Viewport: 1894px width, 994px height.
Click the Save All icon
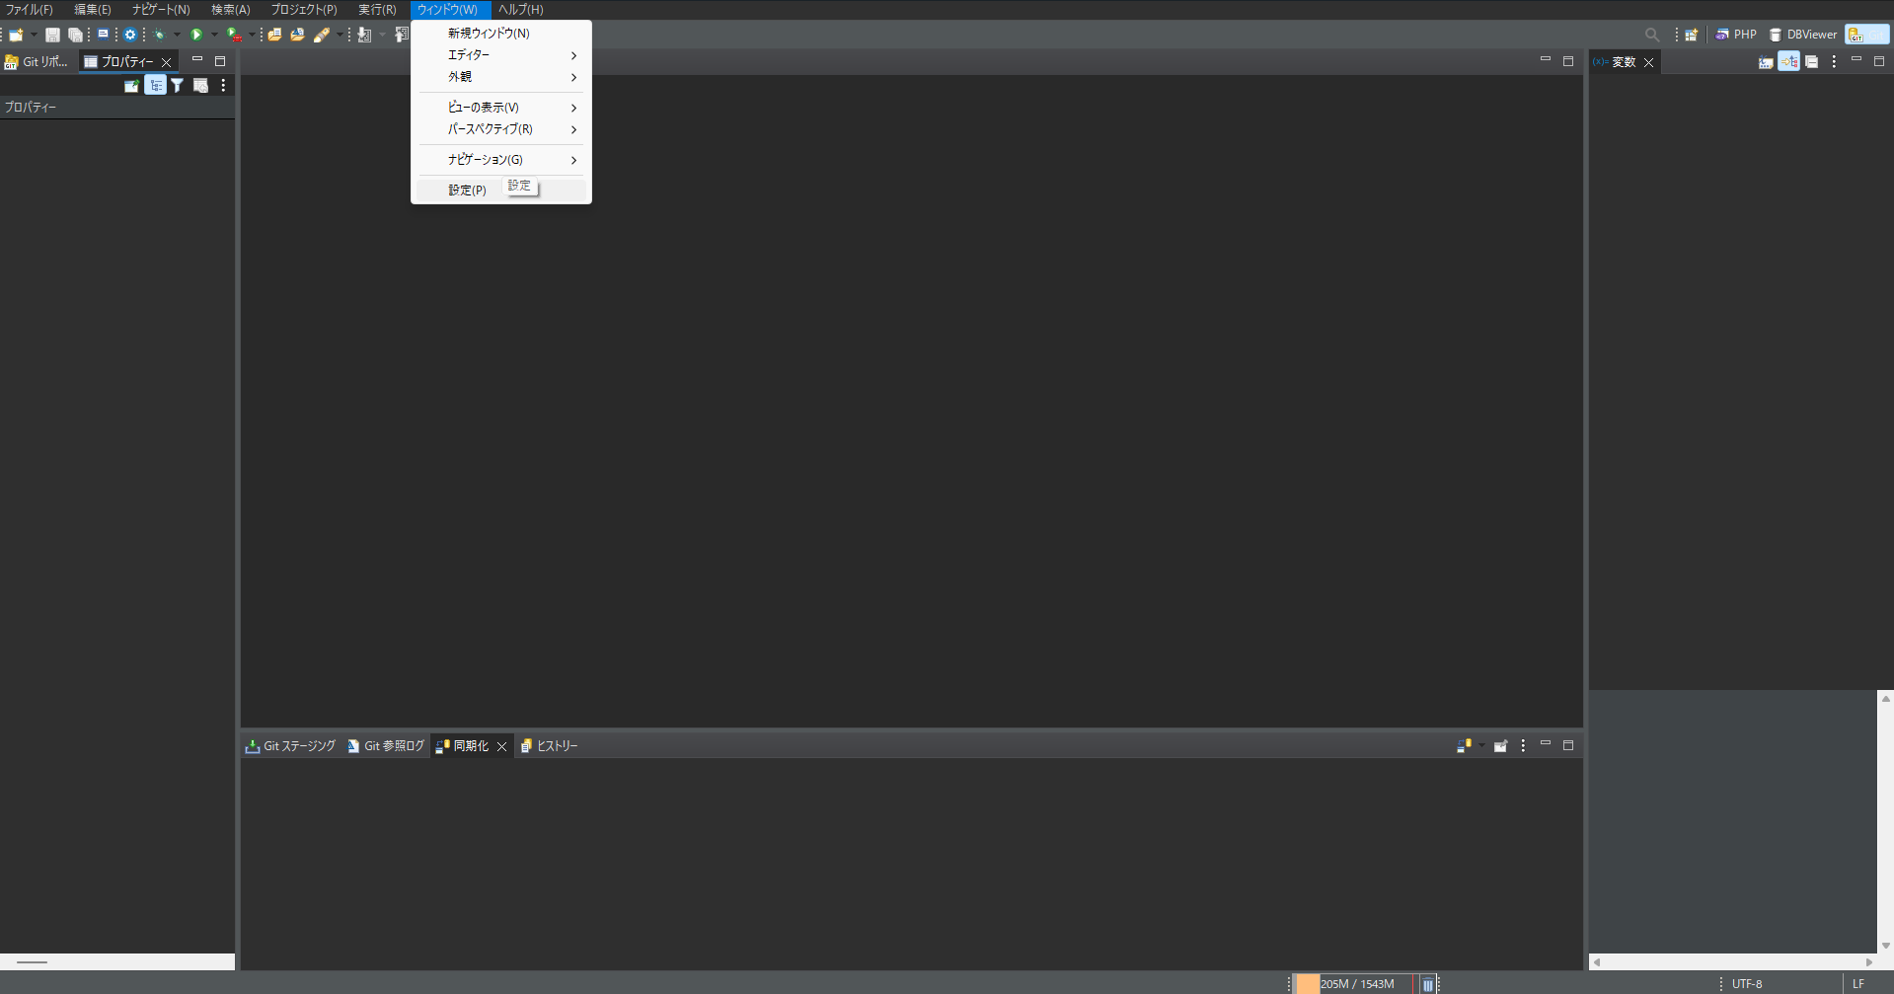[75, 35]
